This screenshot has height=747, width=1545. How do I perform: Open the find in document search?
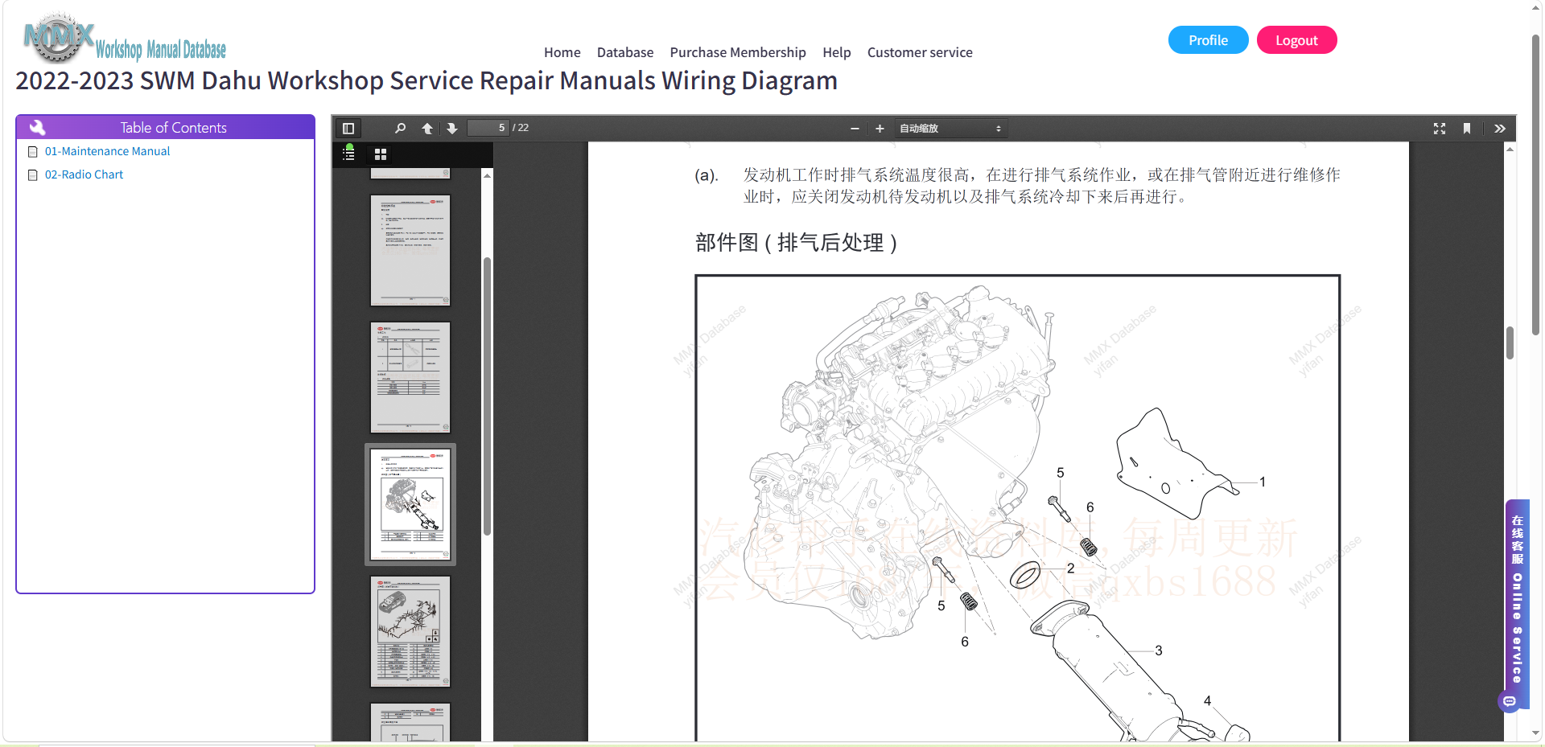[400, 129]
